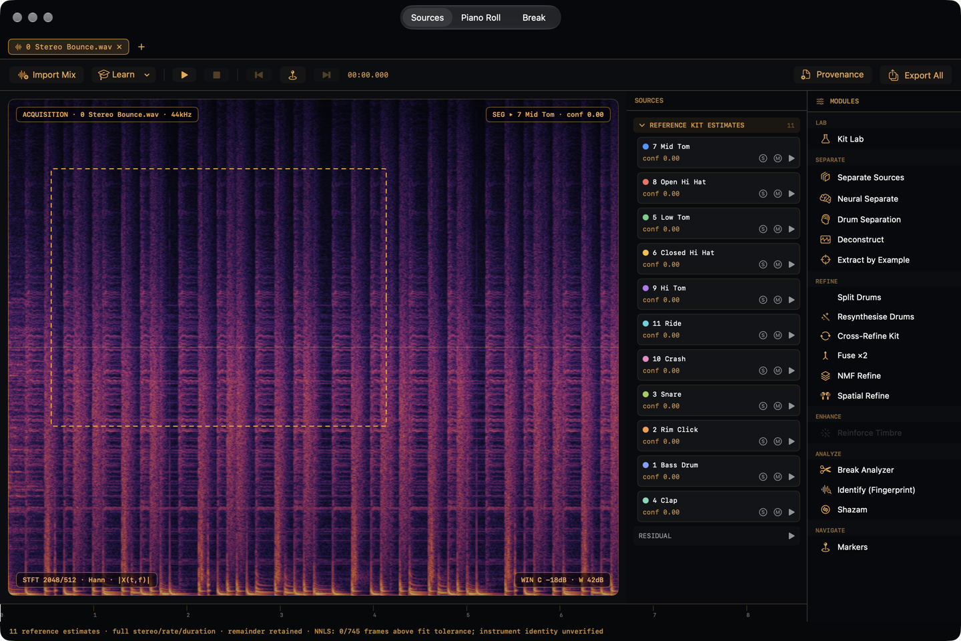Click the SEG 7 Mid Tom badge
This screenshot has height=641, width=961.
pos(548,115)
